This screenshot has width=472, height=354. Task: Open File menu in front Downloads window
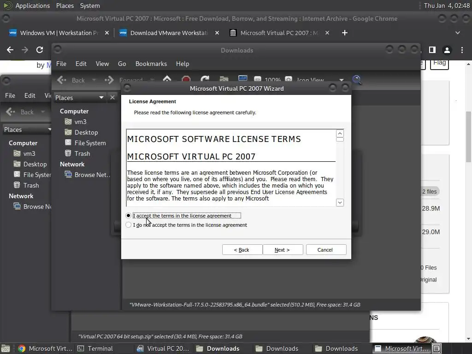(61, 64)
